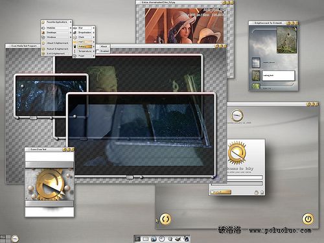324x243 pixels.
Task: Launch the blue globe icon in the iBar
Action: click(x=154, y=239)
